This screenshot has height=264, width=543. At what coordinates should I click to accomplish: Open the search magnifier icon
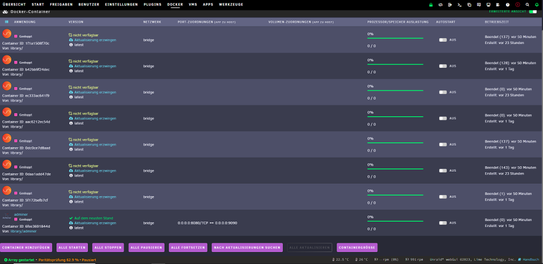[527, 5]
